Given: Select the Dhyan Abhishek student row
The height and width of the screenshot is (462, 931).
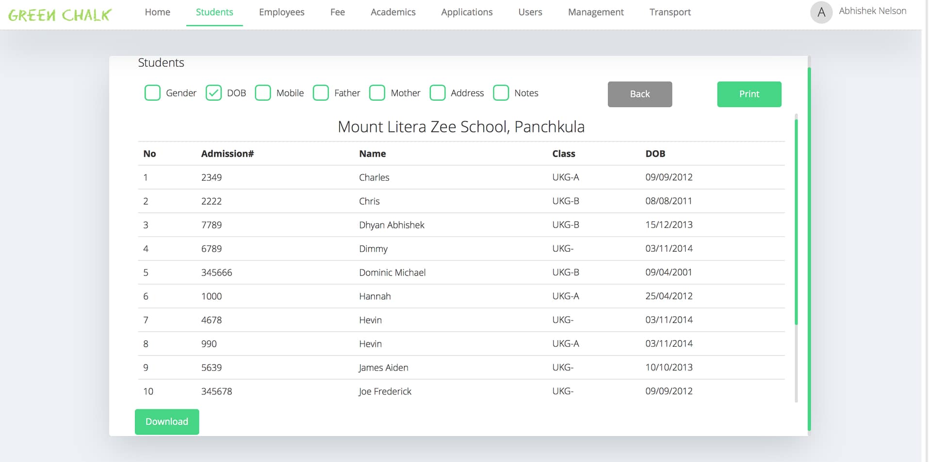Looking at the screenshot, I should 391,225.
